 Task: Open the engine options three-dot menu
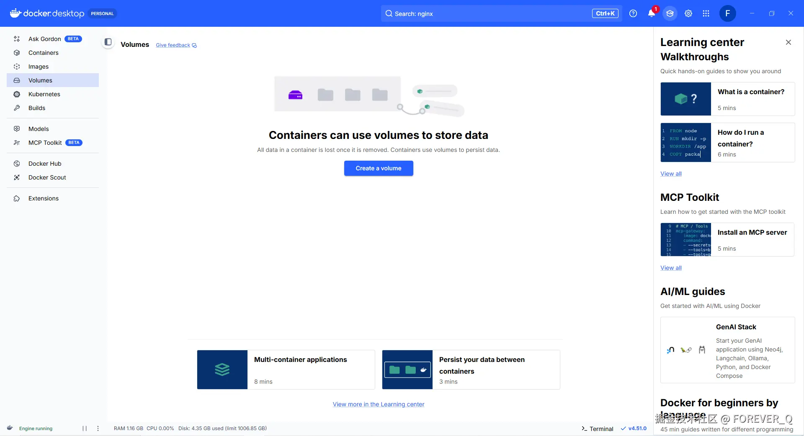pyautogui.click(x=98, y=428)
